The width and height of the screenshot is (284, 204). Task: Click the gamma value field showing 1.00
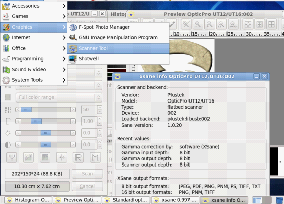89,121
